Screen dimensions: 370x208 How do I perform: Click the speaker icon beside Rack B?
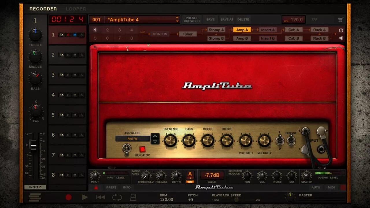pos(341,38)
